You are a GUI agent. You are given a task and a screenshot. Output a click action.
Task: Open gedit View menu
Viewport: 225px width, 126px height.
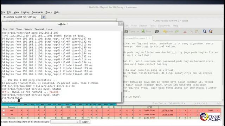134,26
